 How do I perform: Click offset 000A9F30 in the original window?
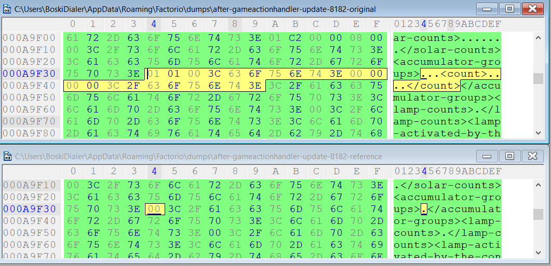[x=29, y=74]
